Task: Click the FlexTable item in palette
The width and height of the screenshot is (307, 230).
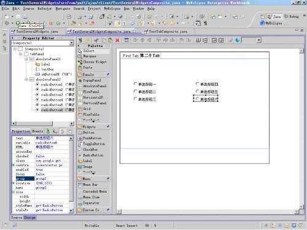Action: tap(88, 115)
